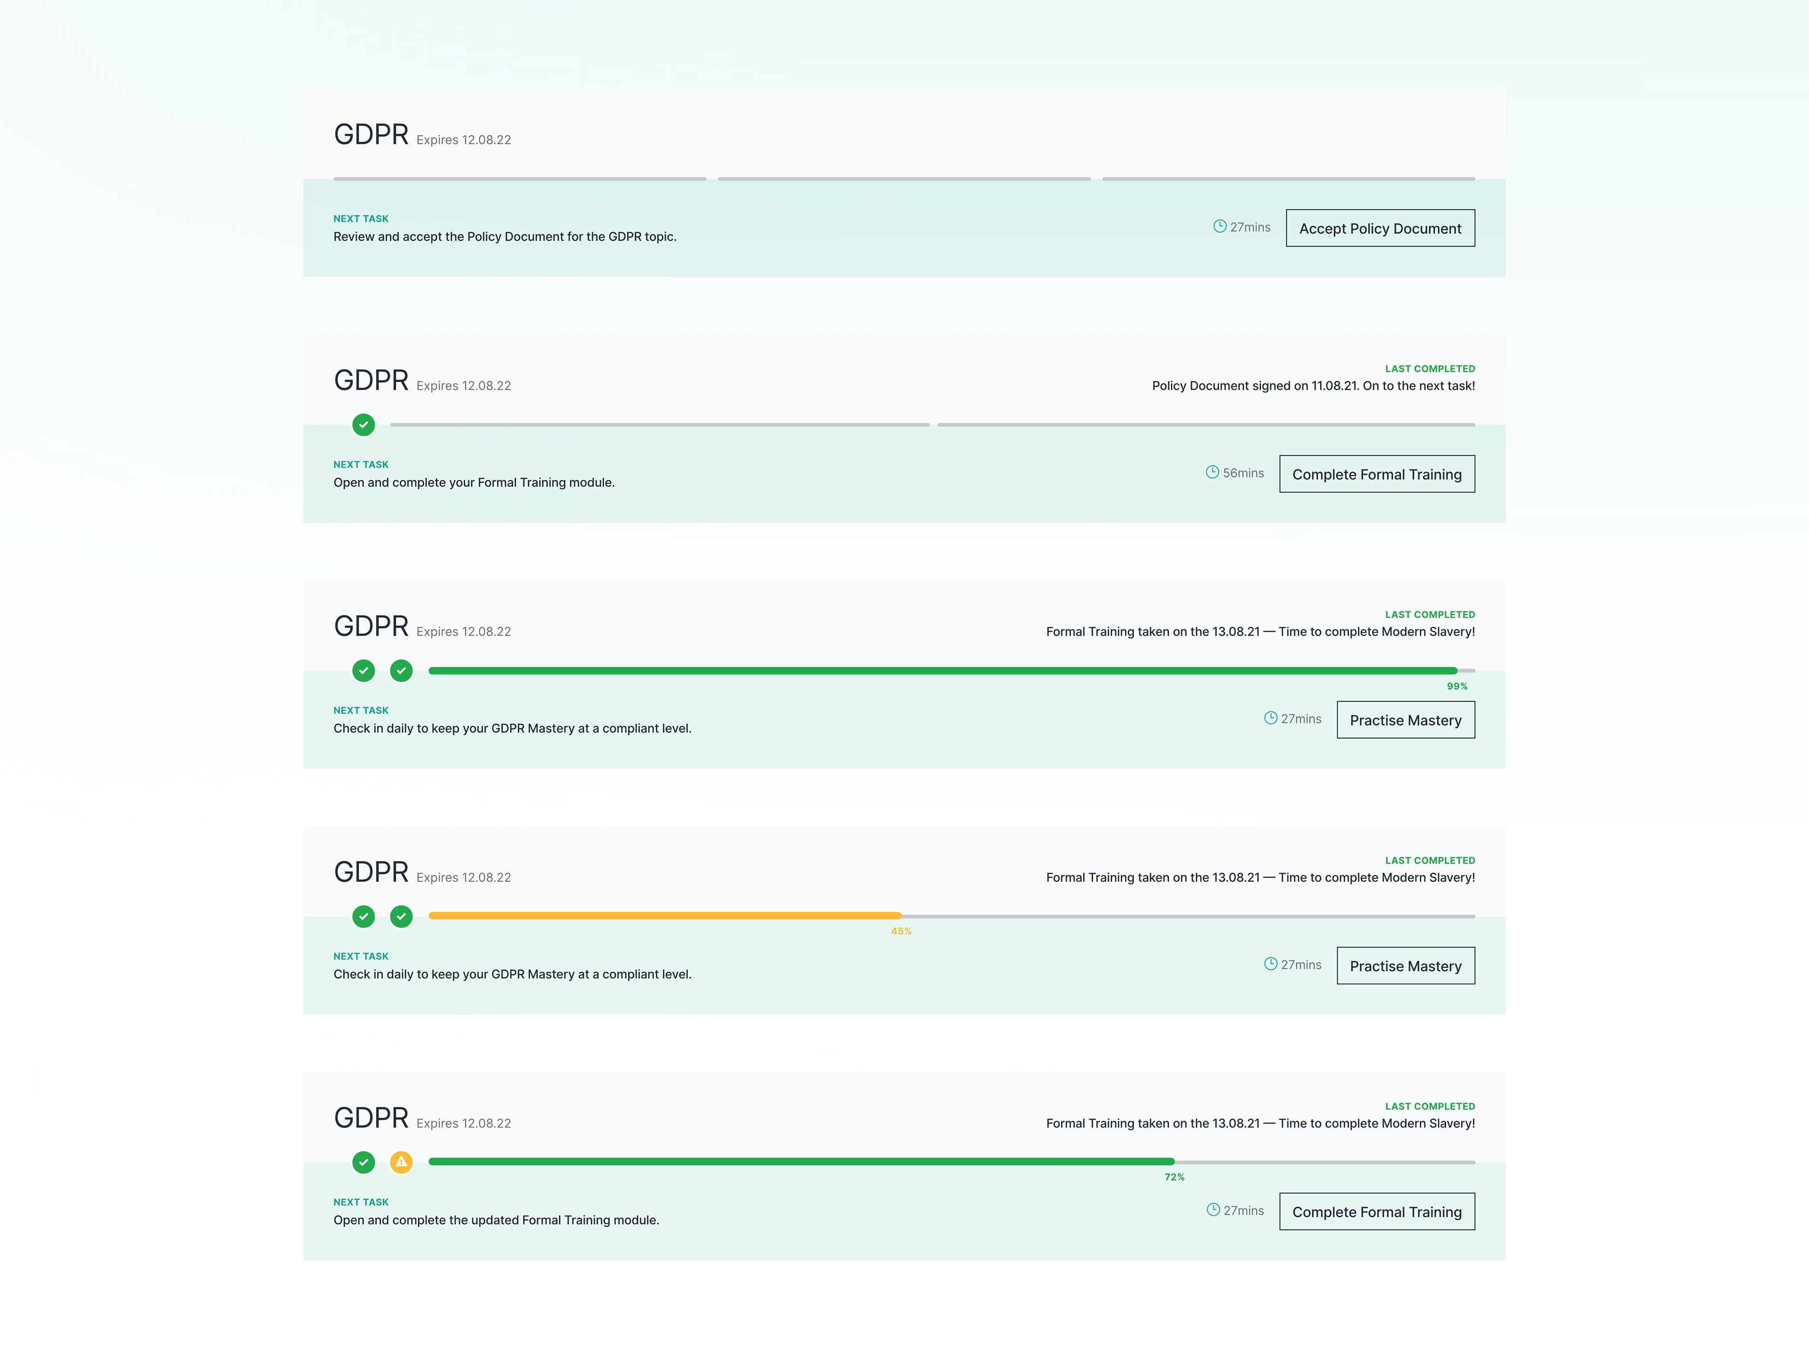Click the LAST COMPLETED label in the 72% card
Image resolution: width=1809 pixels, height=1349 pixels.
(1429, 1106)
